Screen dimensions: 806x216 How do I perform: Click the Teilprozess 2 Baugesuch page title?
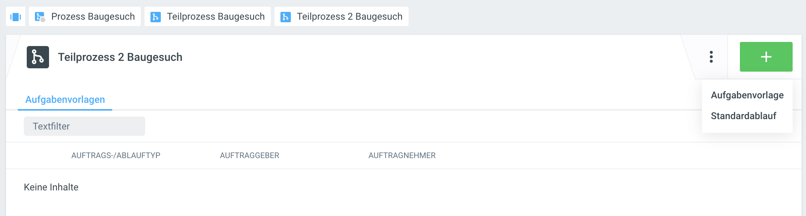pyautogui.click(x=120, y=57)
